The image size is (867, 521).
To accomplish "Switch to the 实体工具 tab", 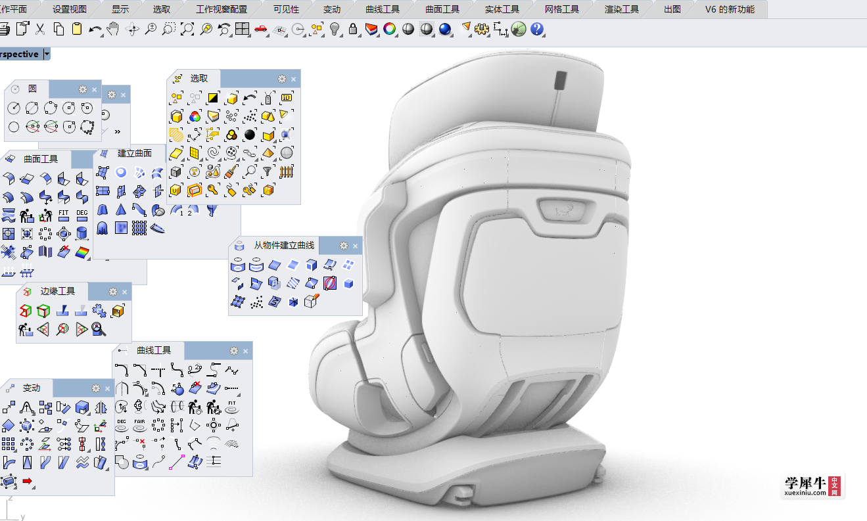I will click(502, 9).
